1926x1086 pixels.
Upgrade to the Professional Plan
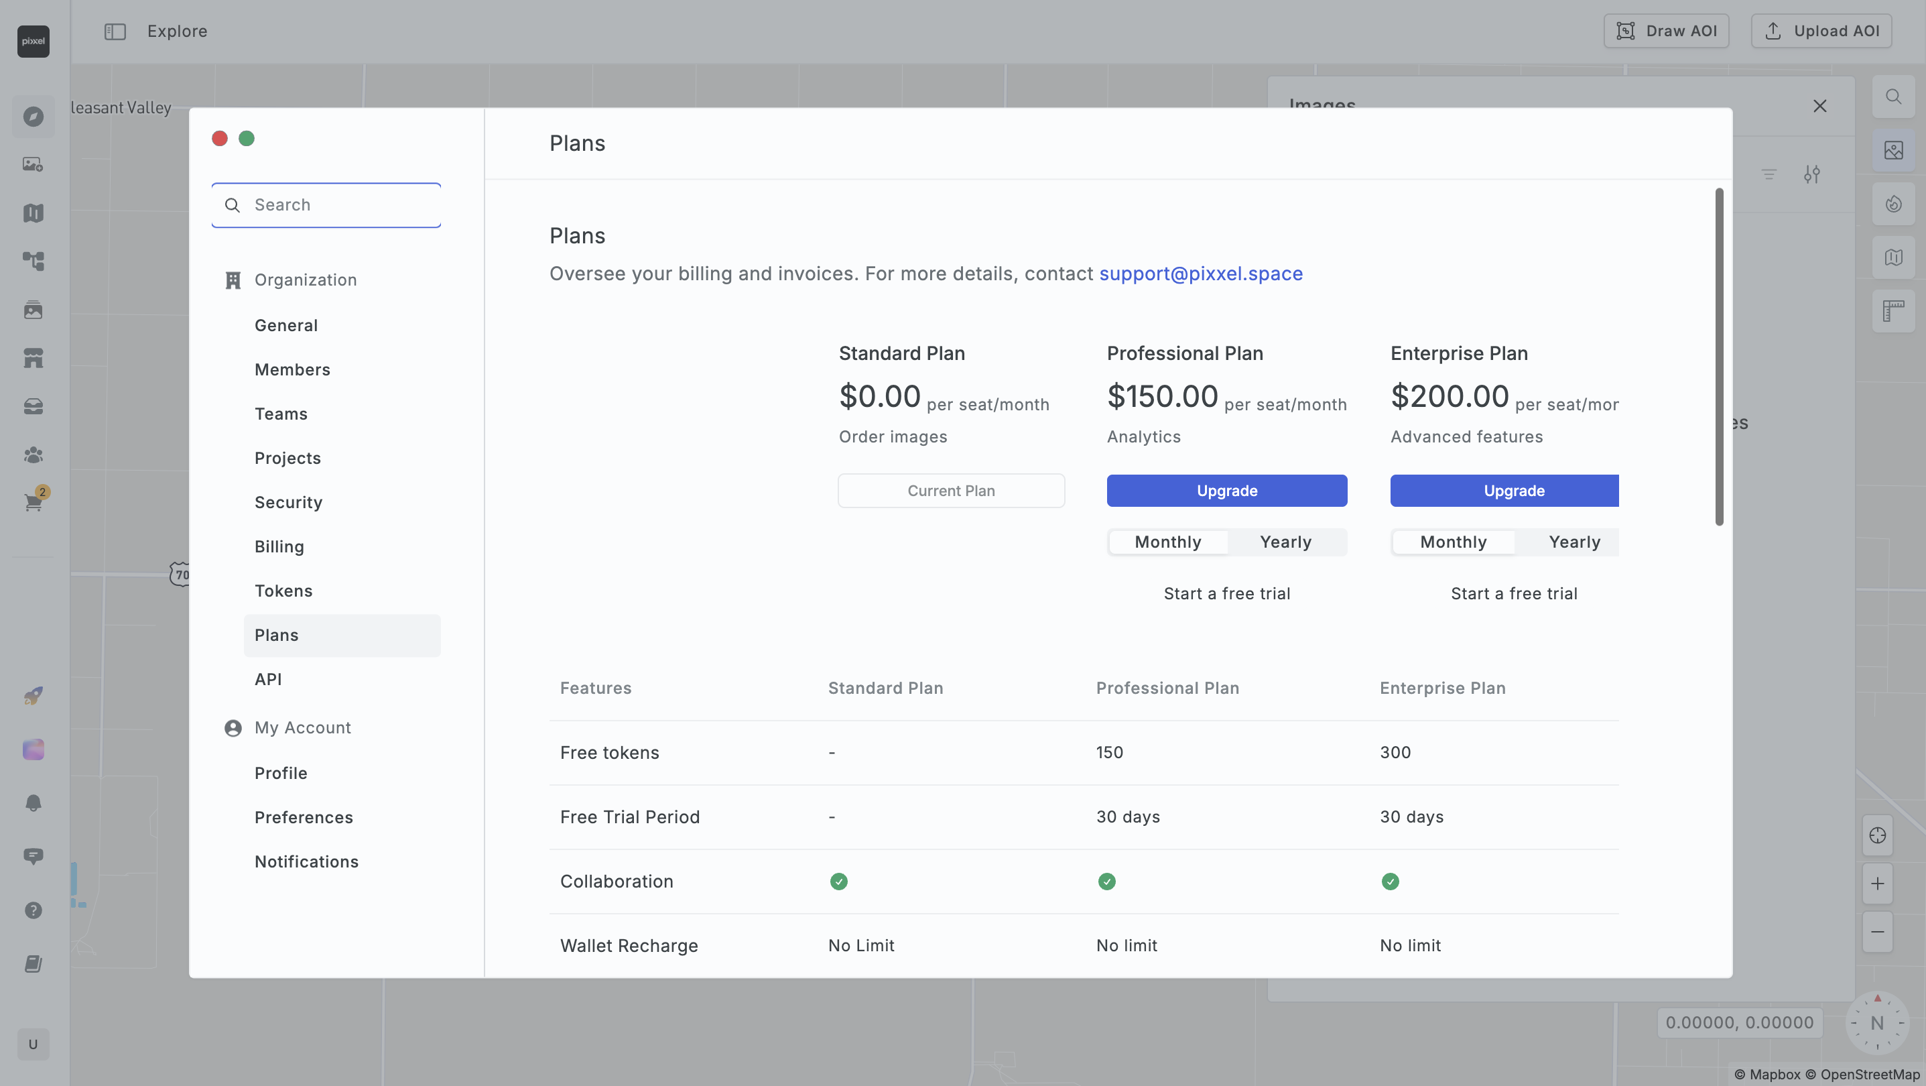(x=1227, y=491)
